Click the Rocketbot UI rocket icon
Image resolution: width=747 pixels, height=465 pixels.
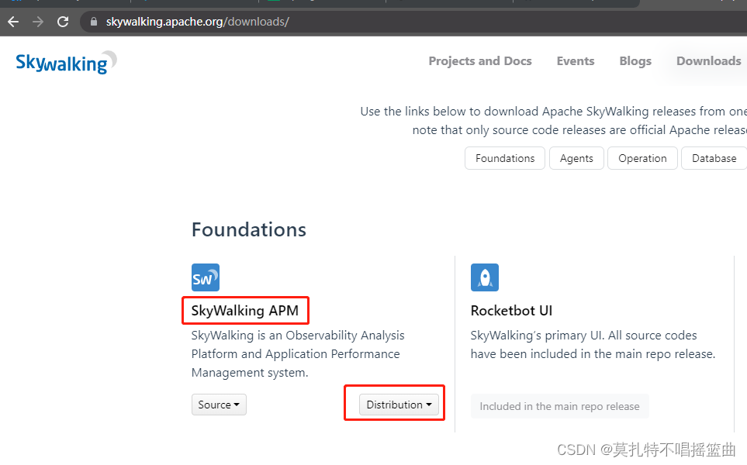[x=485, y=277]
